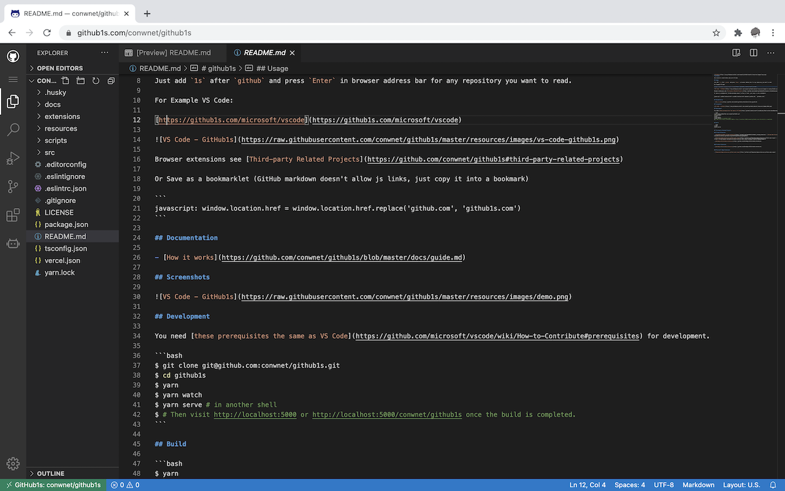Split the editor using the Split Editor icon
Image resolution: width=785 pixels, height=491 pixels.
pos(753,53)
